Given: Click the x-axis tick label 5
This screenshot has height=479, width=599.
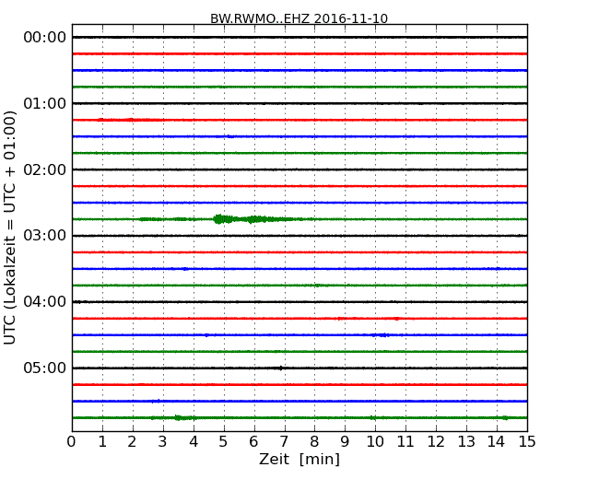Looking at the screenshot, I should point(224,442).
